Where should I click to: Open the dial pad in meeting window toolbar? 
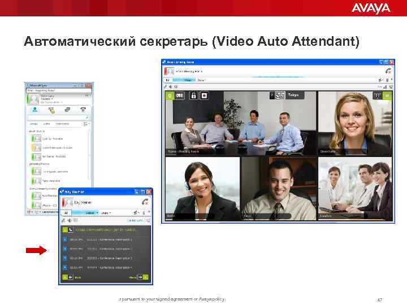click(x=176, y=86)
